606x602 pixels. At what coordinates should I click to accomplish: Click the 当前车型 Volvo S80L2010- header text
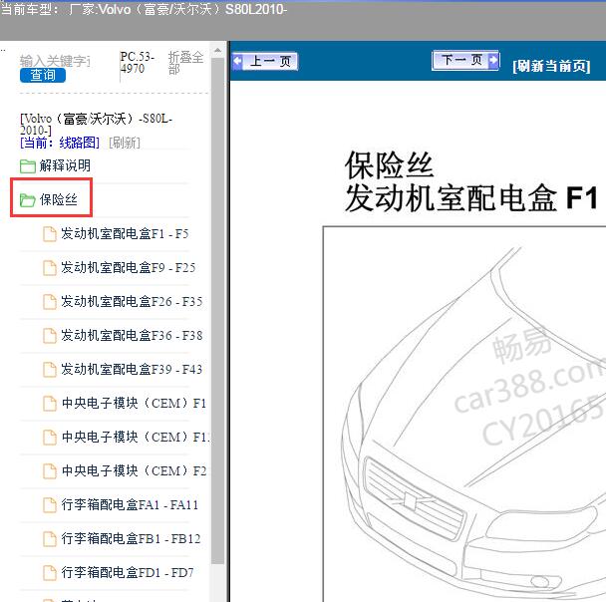144,9
